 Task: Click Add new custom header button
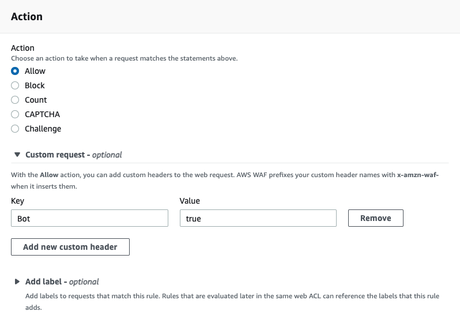(x=70, y=247)
